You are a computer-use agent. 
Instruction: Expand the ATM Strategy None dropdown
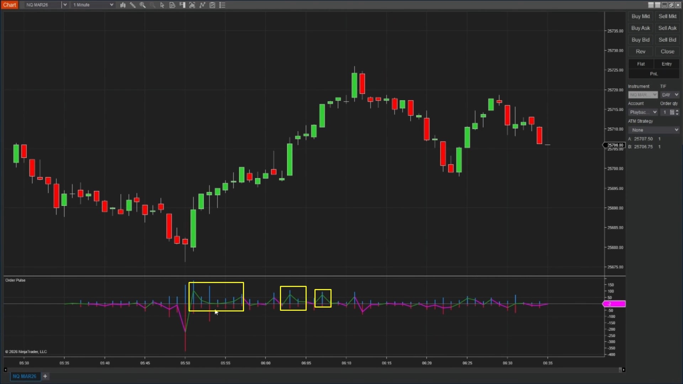[x=654, y=130]
